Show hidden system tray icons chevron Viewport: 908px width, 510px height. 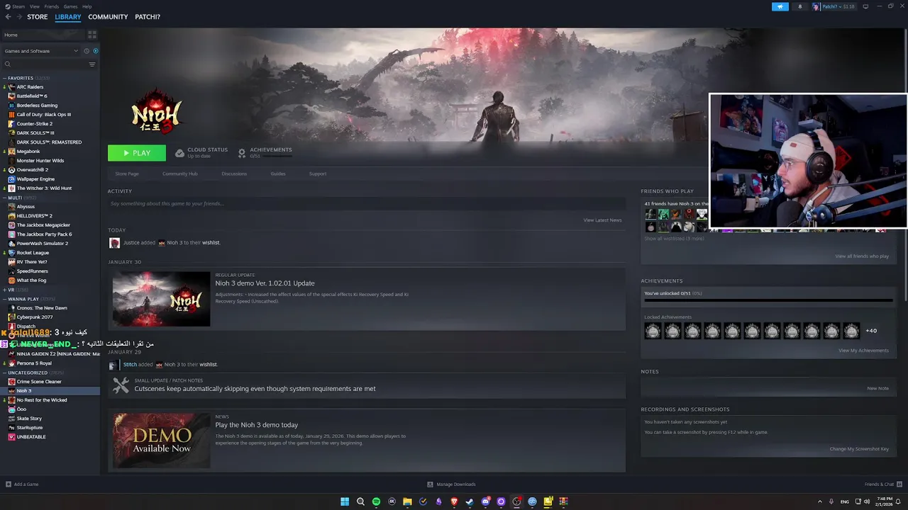(x=820, y=501)
